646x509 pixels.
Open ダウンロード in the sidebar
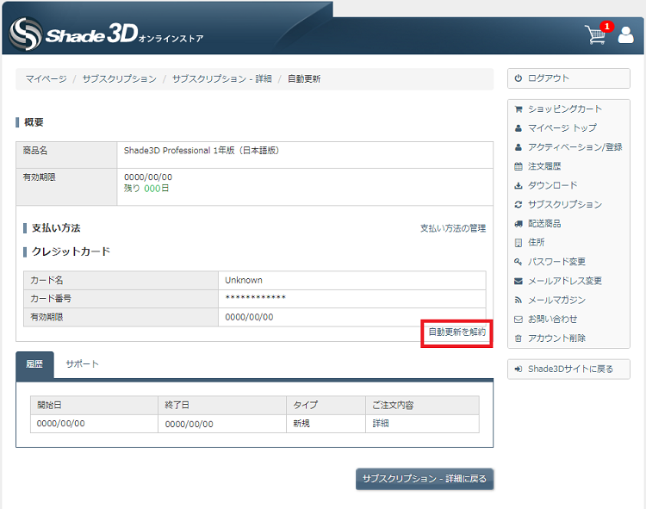coord(552,185)
